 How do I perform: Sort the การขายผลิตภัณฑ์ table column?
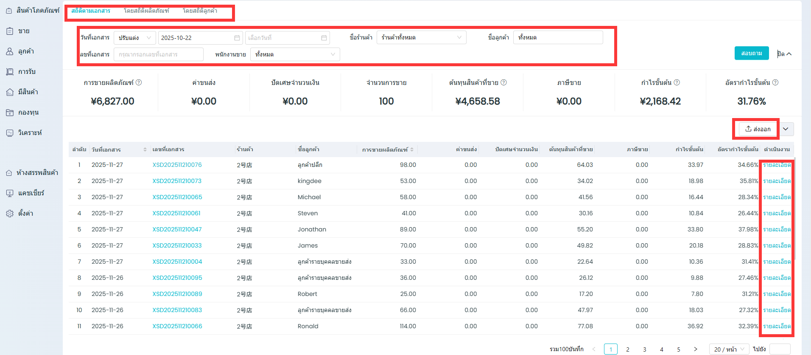point(412,149)
